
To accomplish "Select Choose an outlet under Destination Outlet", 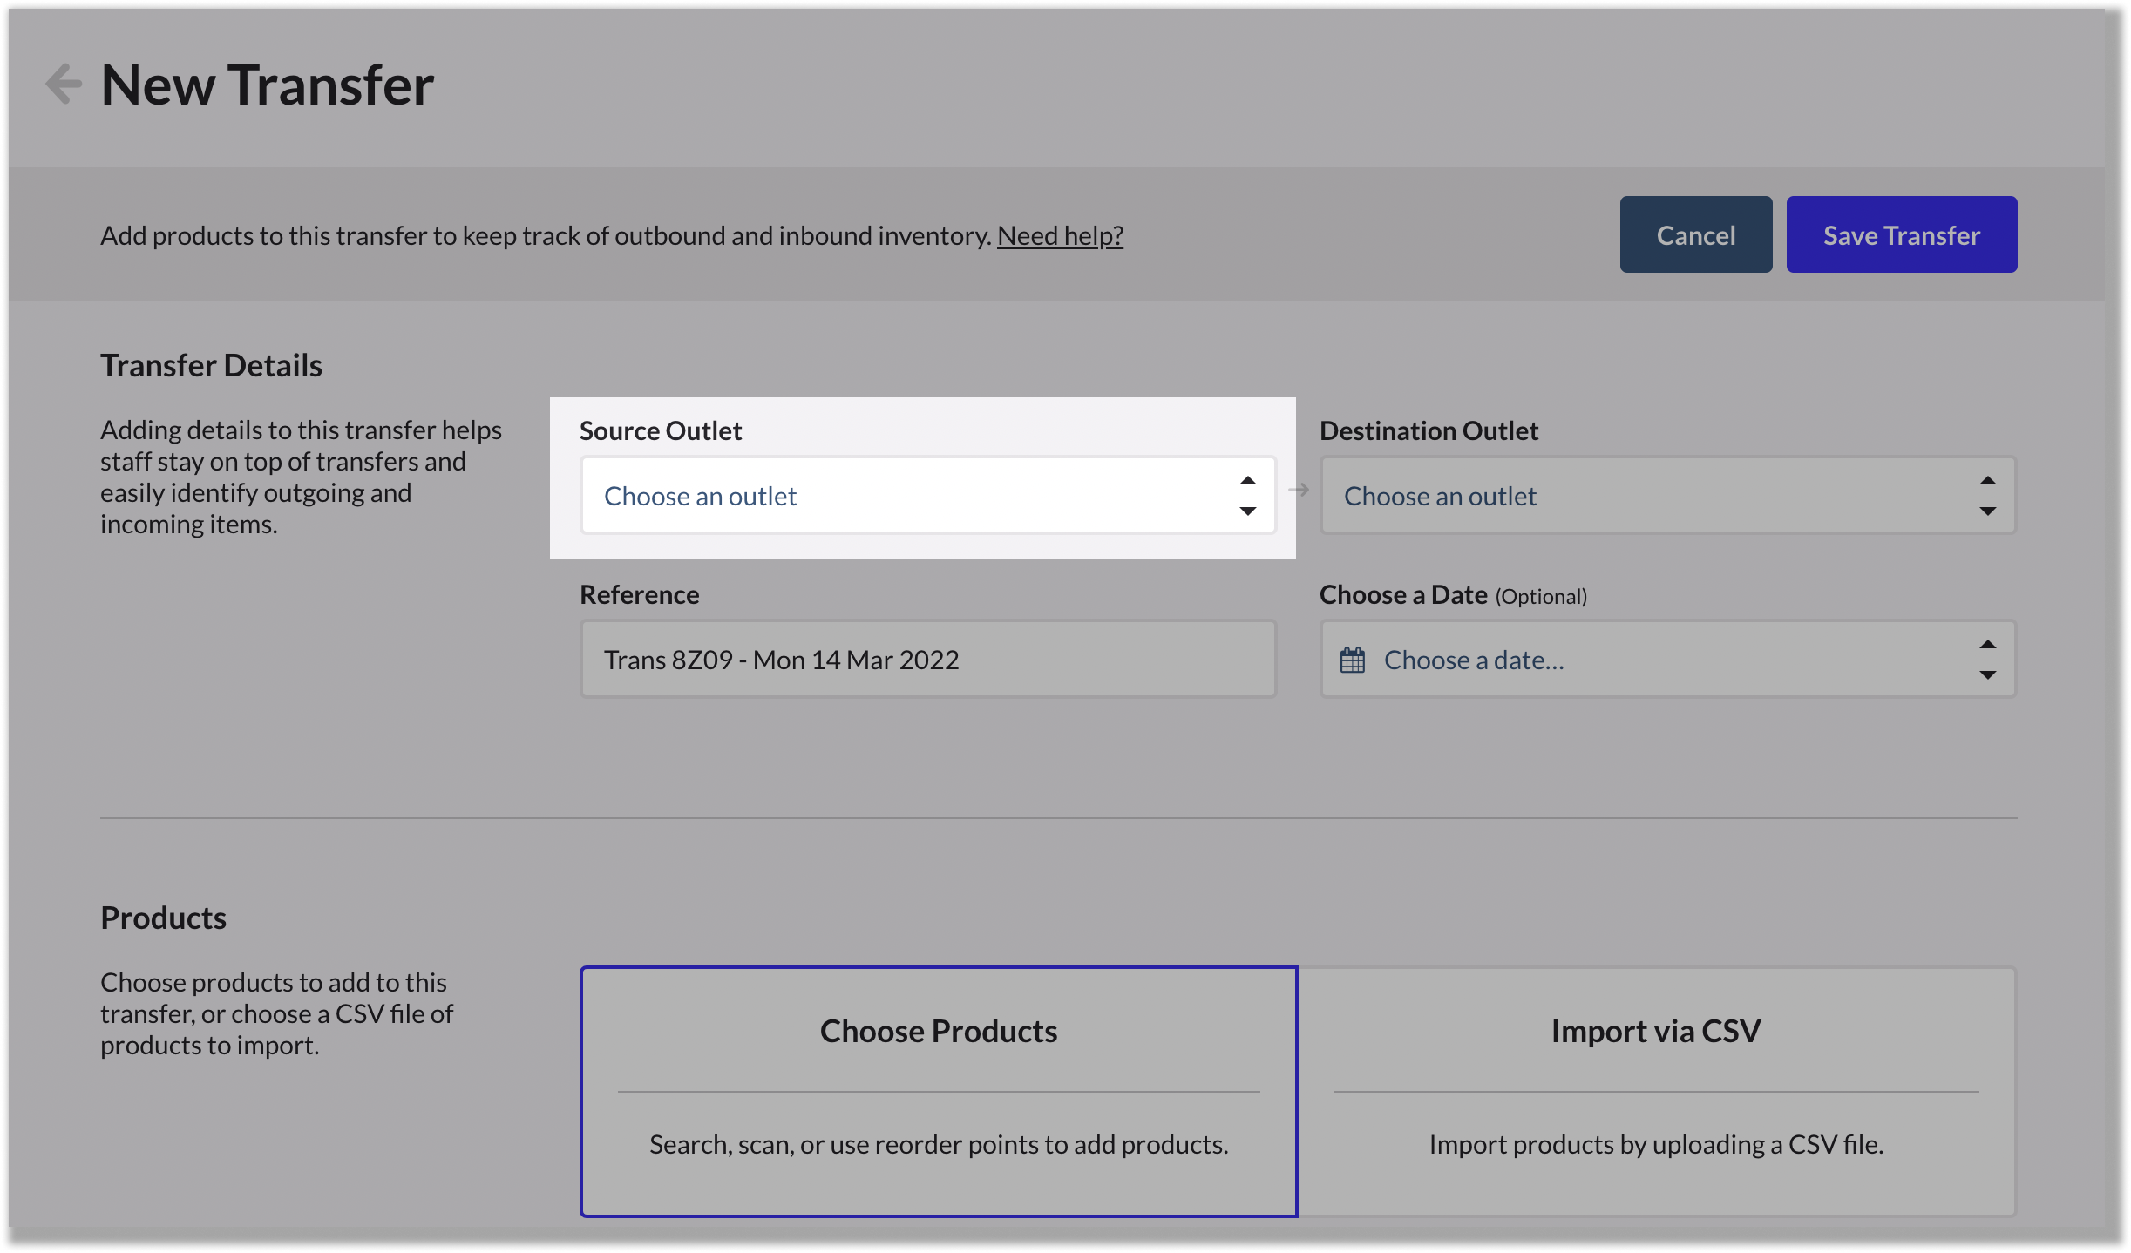I will 1440,495.
